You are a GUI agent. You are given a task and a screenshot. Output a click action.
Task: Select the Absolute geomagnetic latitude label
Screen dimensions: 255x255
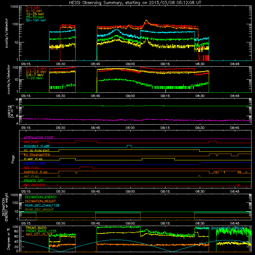click(220, 228)
